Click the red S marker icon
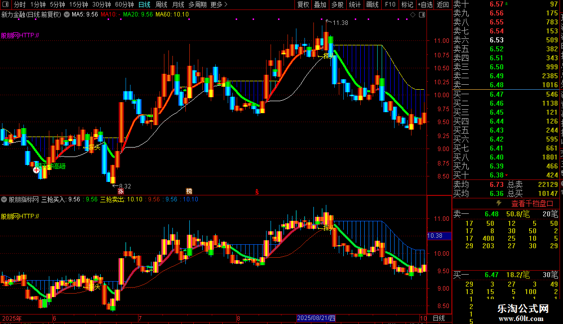The height and width of the screenshot is (324, 563). 257,192
